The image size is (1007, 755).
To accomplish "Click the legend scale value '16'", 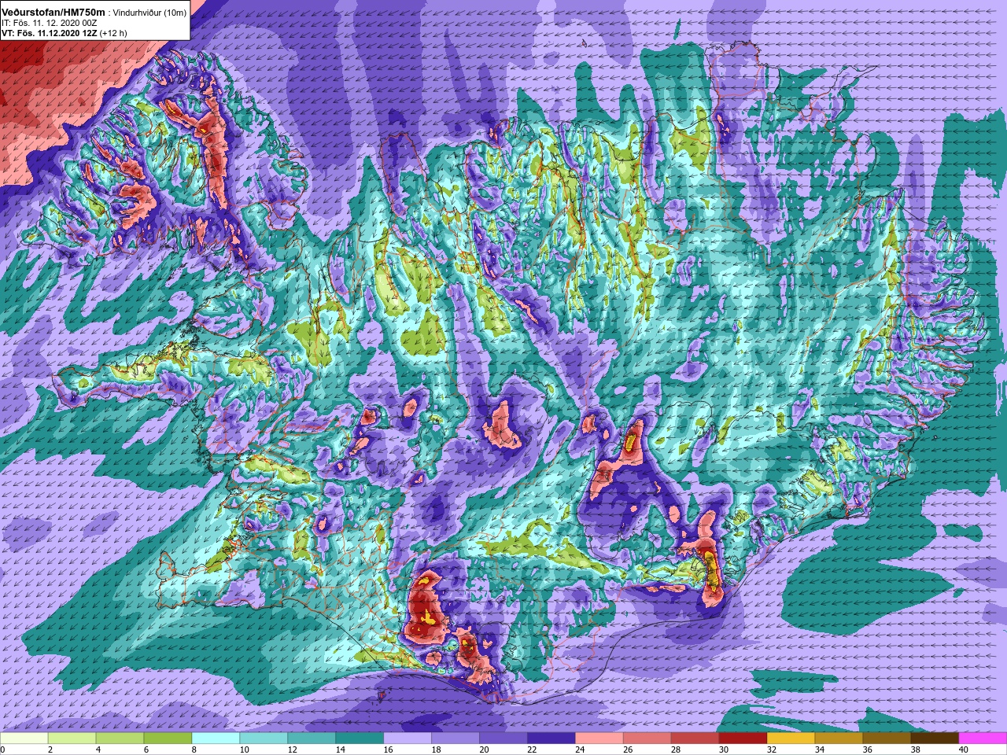I will [x=389, y=749].
